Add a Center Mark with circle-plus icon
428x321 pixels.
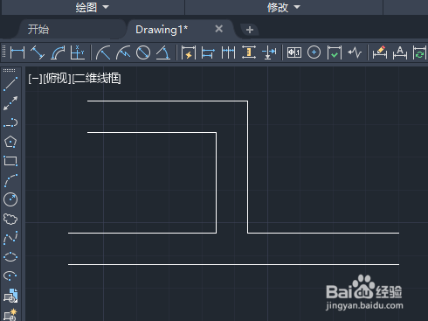314,52
